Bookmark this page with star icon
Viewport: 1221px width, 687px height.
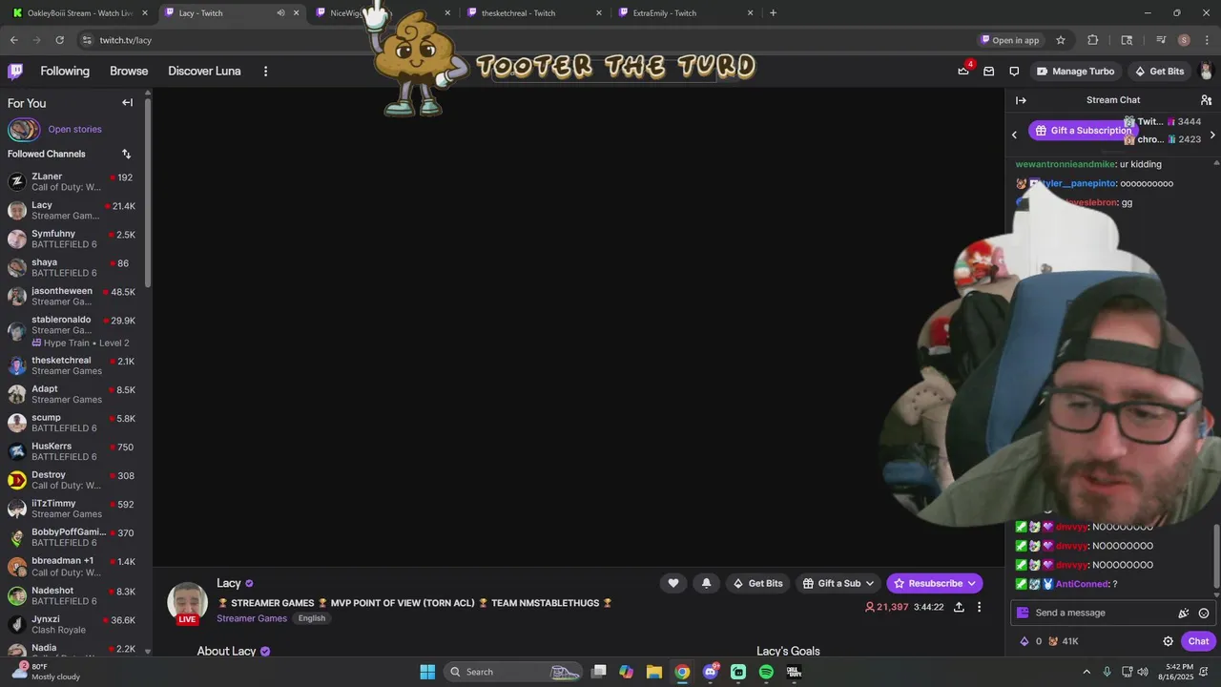[1061, 40]
